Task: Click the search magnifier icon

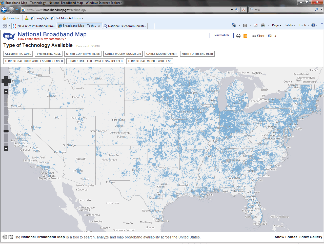Action: [316, 10]
